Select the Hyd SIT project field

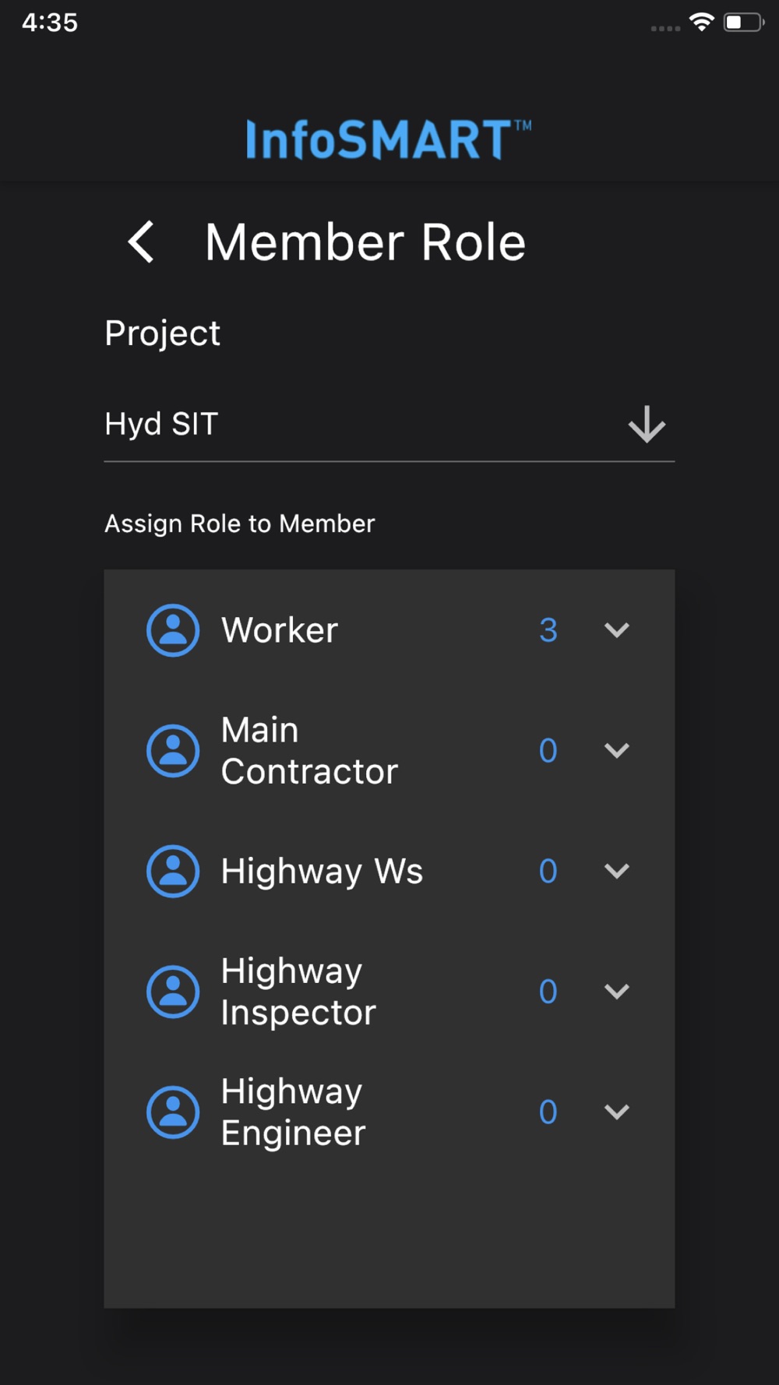coord(351,425)
